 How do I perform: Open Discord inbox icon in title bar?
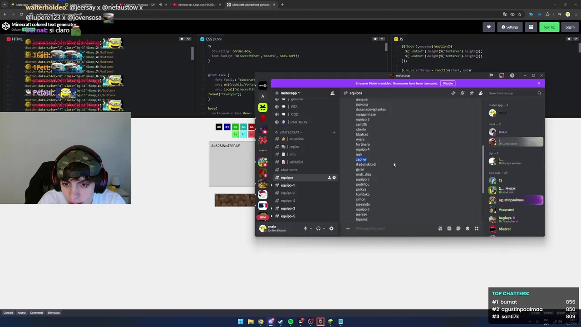[x=502, y=75]
